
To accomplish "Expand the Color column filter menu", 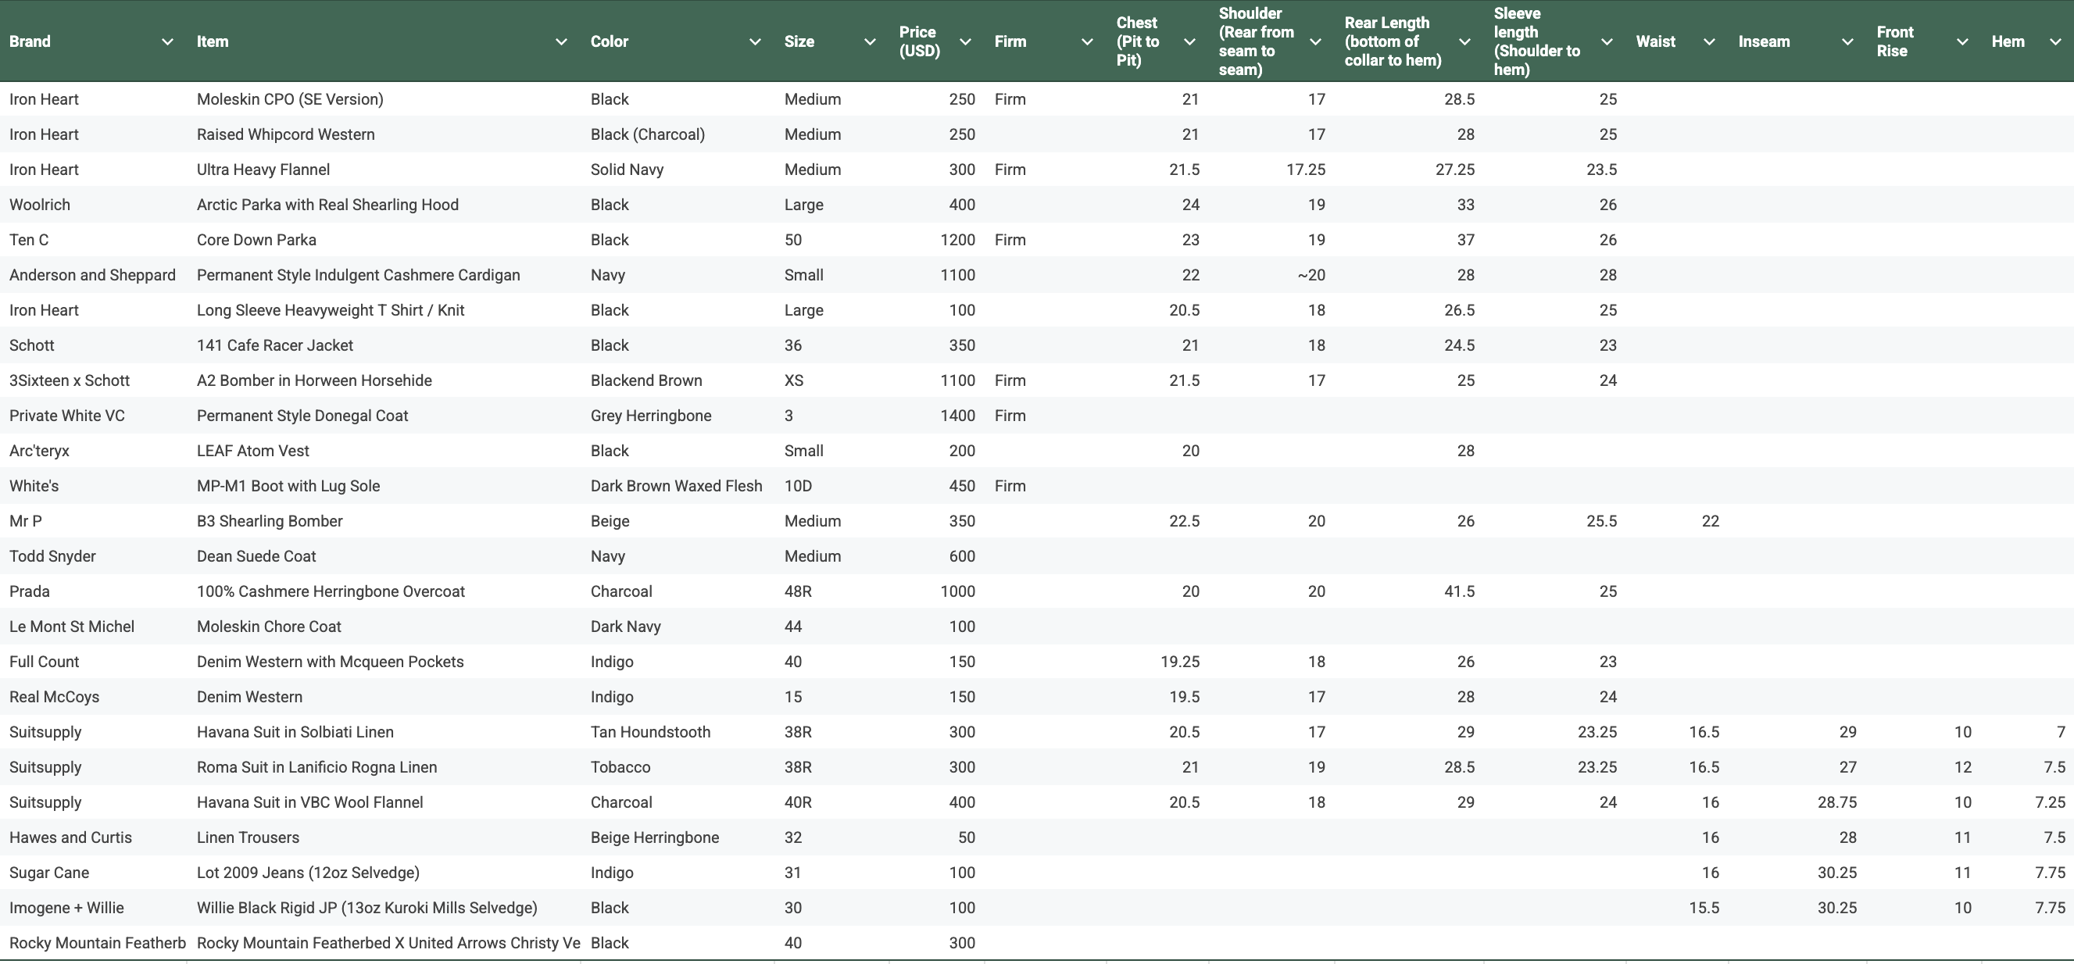I will pos(755,42).
